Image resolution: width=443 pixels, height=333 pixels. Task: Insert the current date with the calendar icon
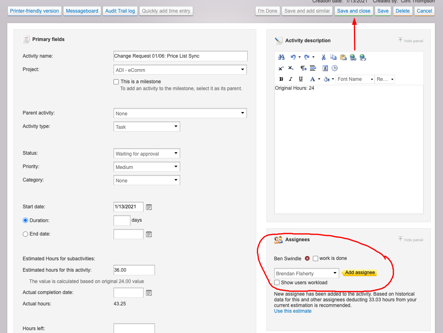[325, 68]
